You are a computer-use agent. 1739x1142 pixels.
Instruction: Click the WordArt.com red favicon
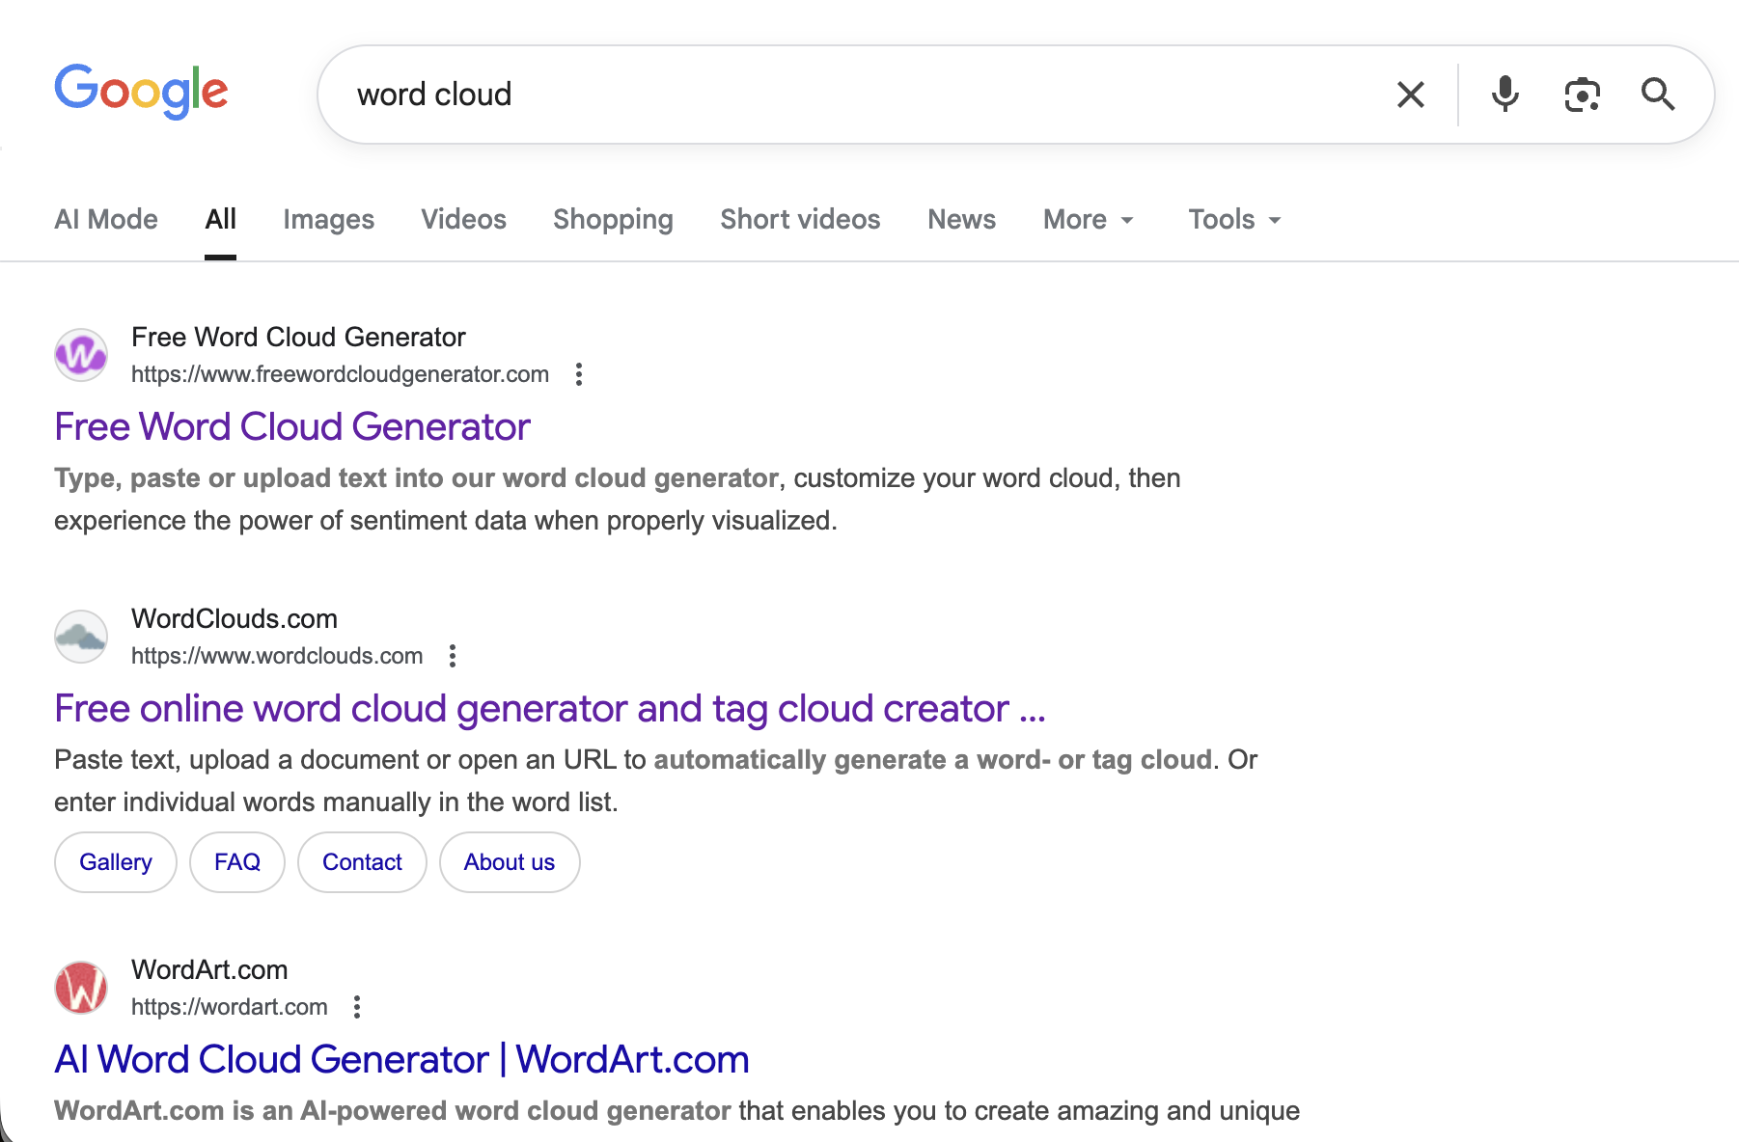(x=81, y=988)
